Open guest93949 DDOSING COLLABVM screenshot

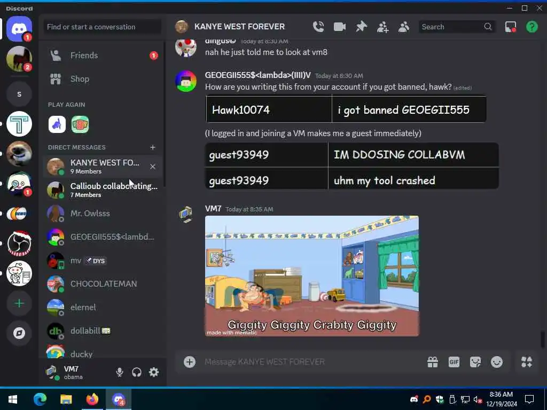(351, 166)
